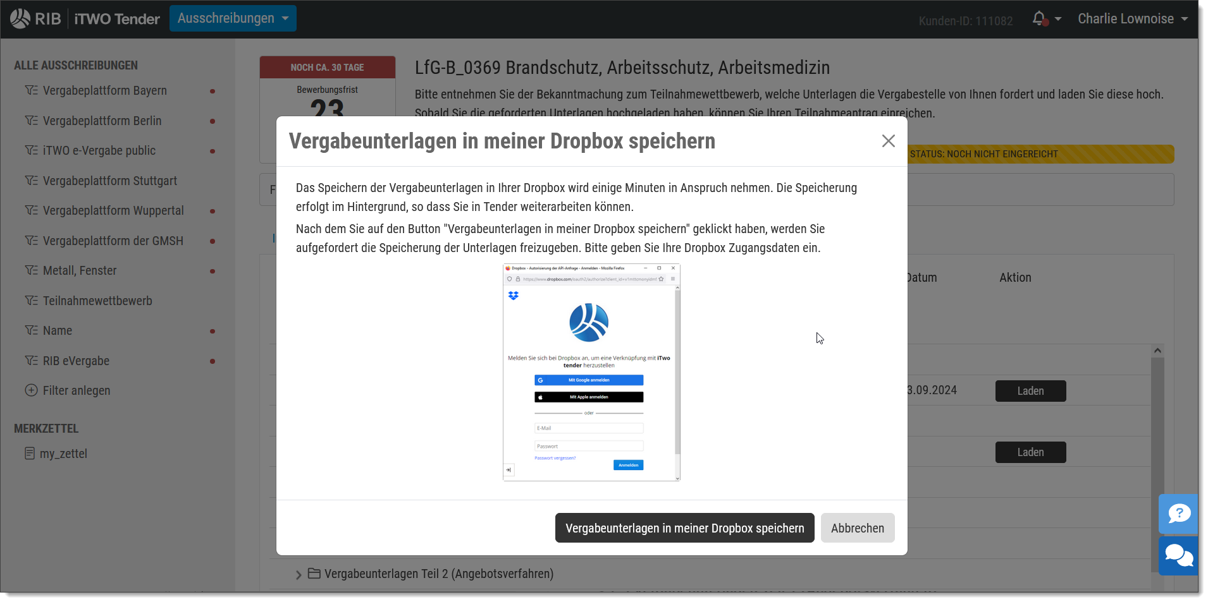Click the NOCH CA. 30 TAGE badge
1208x602 pixels.
(x=327, y=67)
